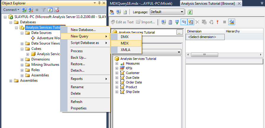265x128 pixels.
Task: Click SLAYFUL-PC server cube icon
Action: click(10, 17)
